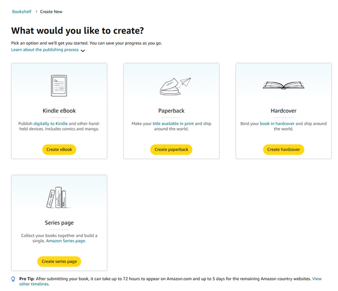Select the Series page card heading
338x291 pixels.
[x=59, y=223]
